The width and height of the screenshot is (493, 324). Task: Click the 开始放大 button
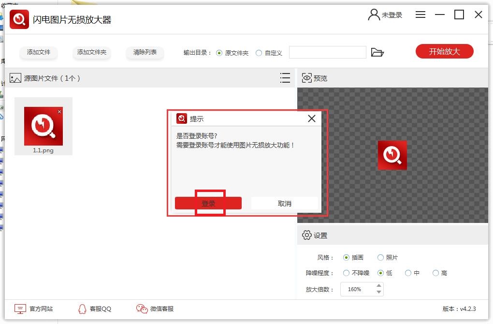click(x=444, y=51)
